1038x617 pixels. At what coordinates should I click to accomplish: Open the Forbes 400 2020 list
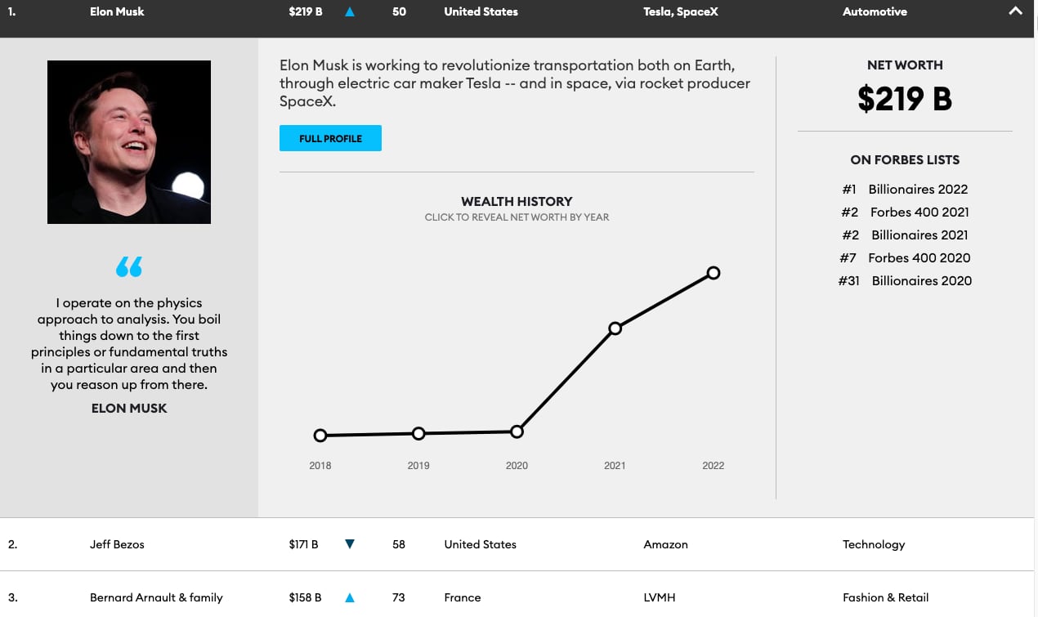coord(919,258)
